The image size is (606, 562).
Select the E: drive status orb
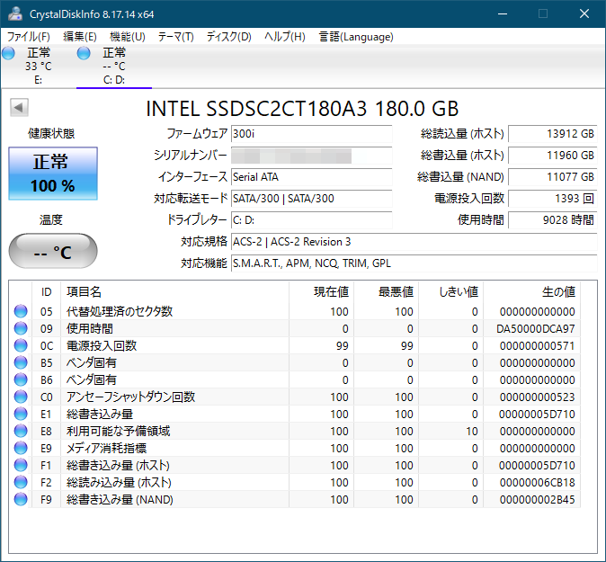click(8, 53)
